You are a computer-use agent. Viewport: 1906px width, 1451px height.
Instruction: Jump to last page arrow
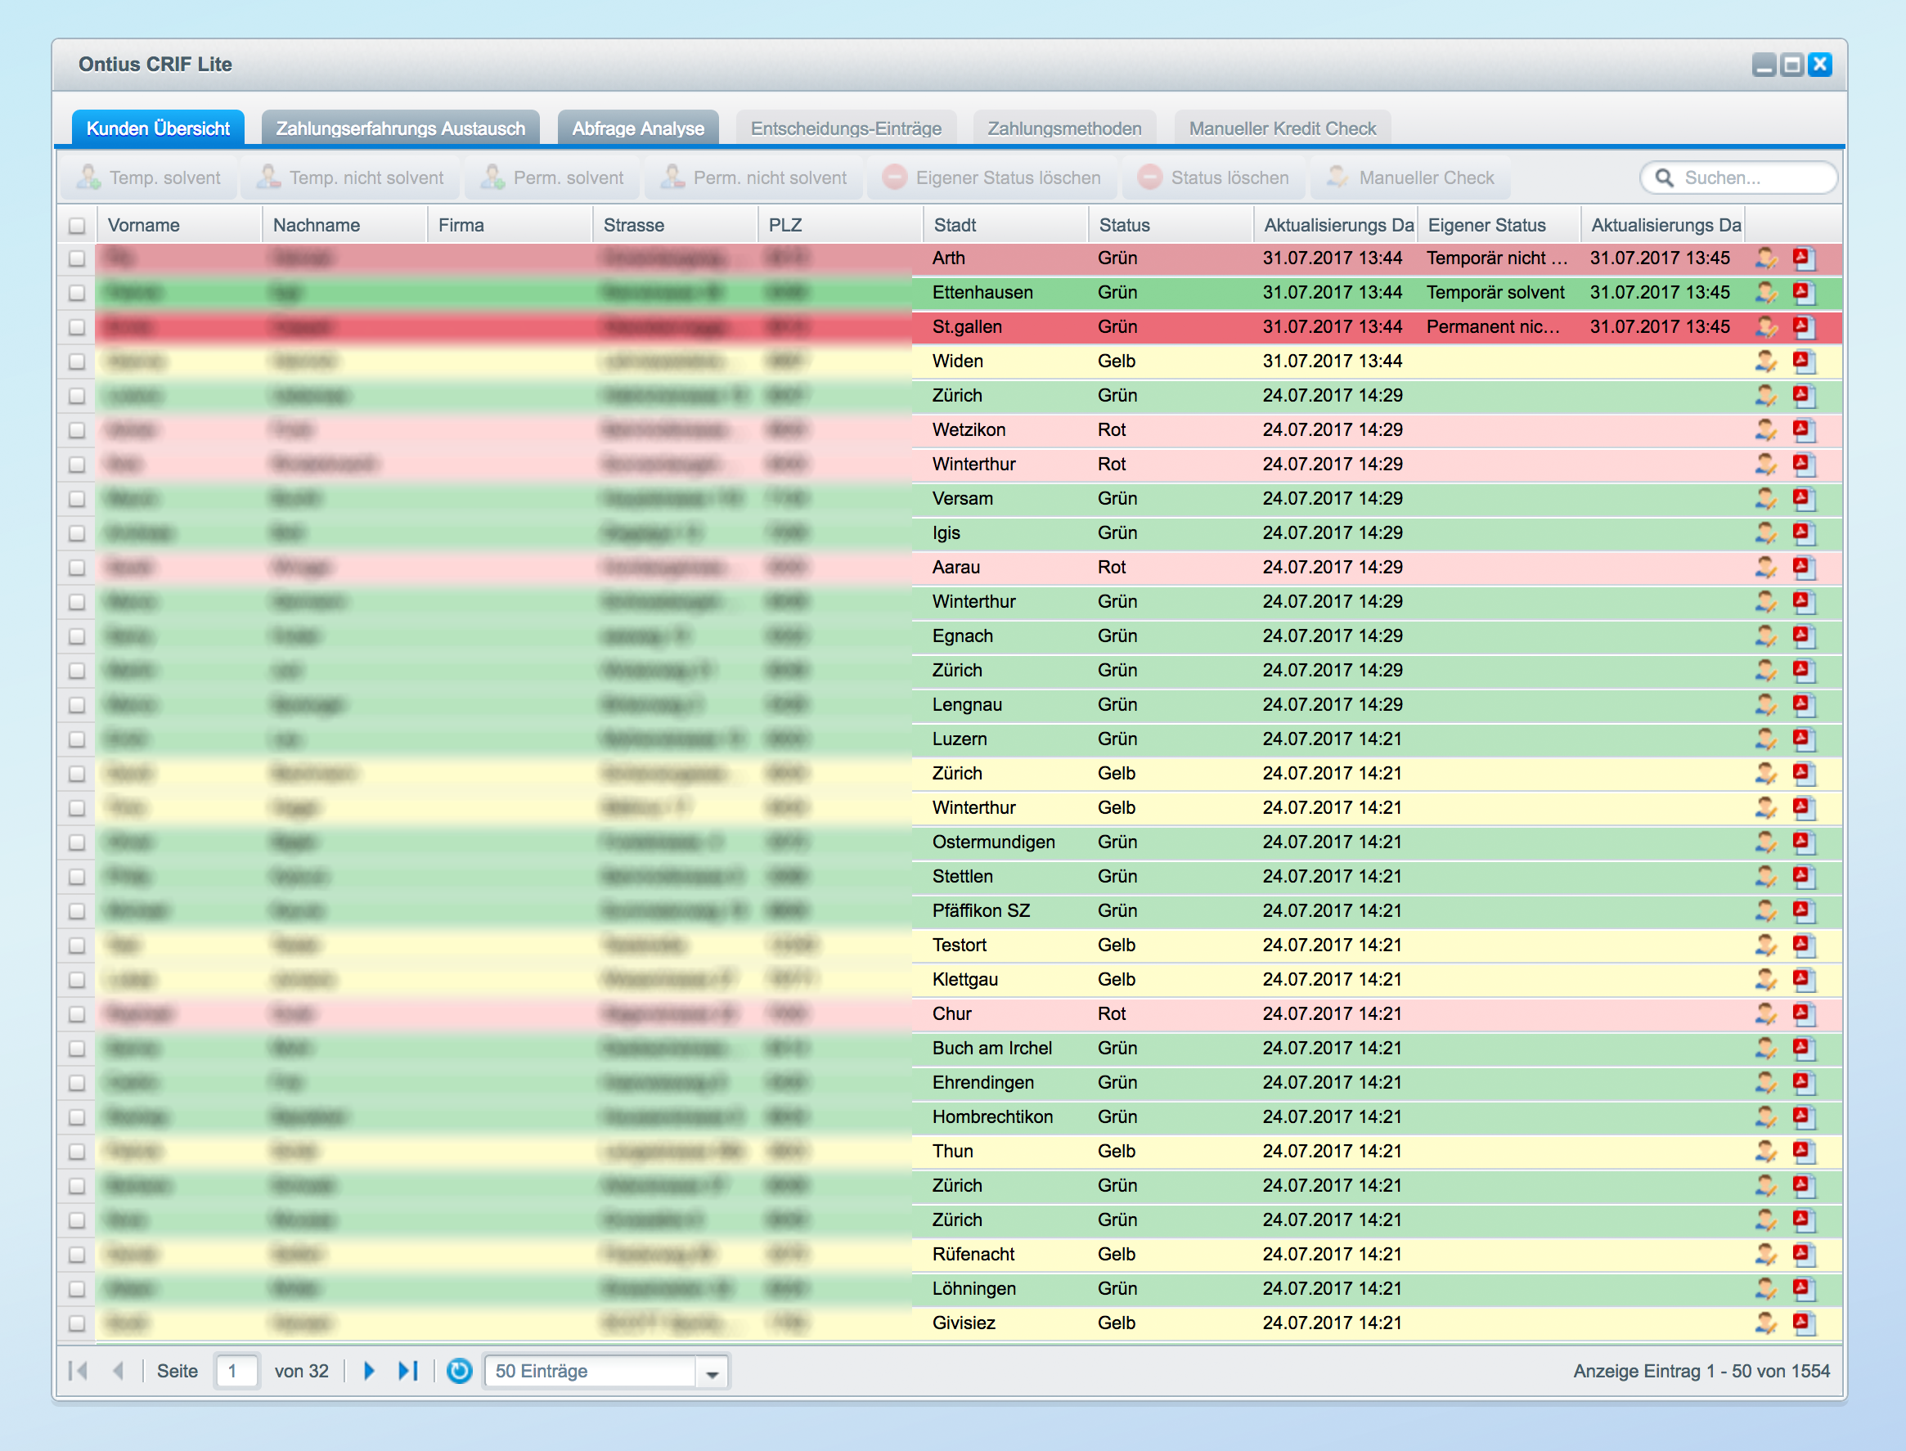click(407, 1372)
